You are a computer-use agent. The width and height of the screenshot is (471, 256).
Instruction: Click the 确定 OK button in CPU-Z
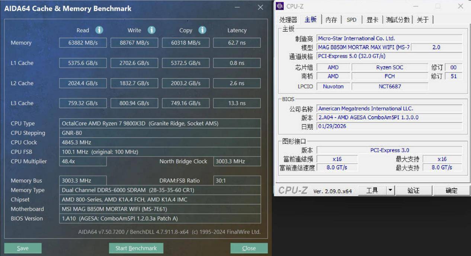click(x=451, y=191)
